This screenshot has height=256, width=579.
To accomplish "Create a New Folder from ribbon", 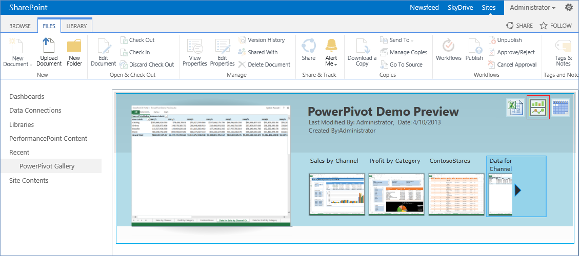I will tap(74, 52).
